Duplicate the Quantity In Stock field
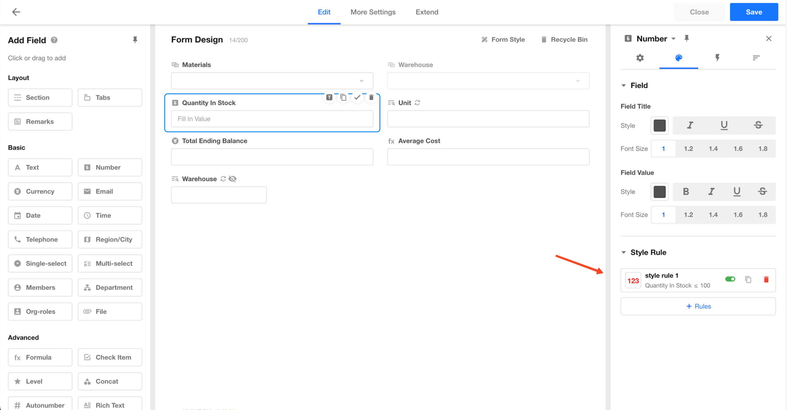 [x=343, y=97]
